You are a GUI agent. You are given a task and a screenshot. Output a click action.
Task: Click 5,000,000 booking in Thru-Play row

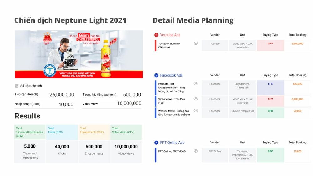click(297, 99)
